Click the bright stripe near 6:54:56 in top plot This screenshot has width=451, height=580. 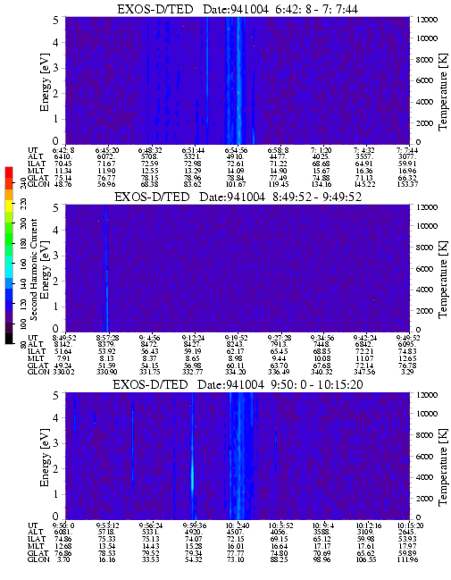[x=239, y=80]
